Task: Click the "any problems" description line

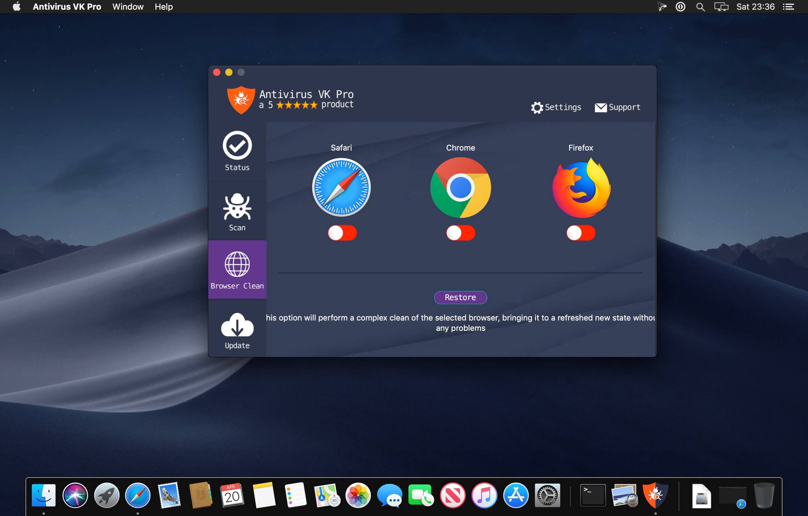Action: (460, 328)
